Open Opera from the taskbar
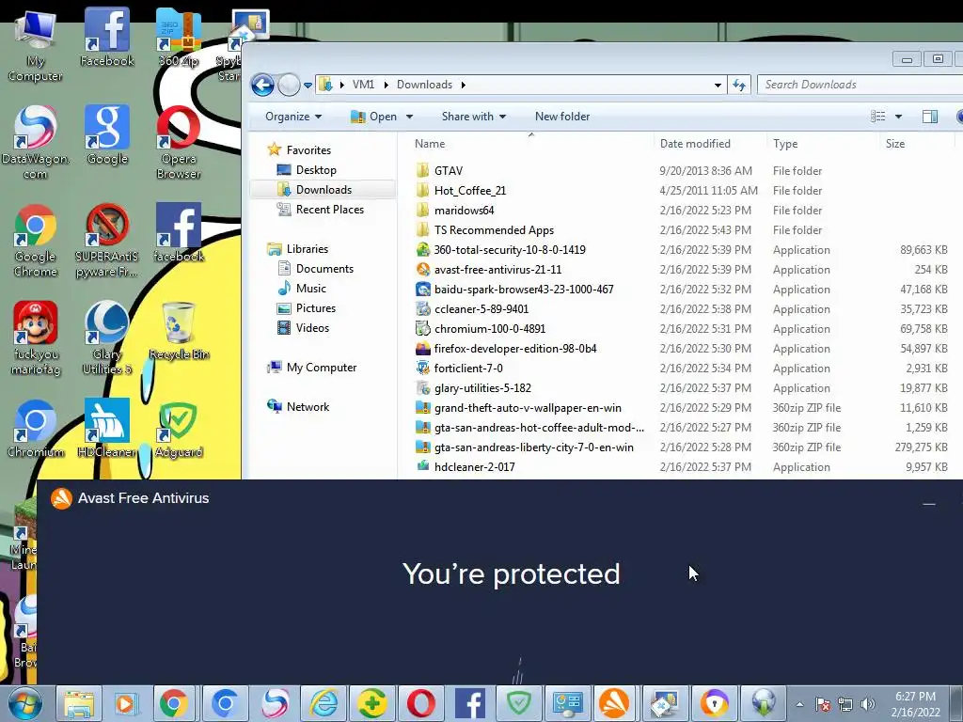The image size is (963, 722). tap(420, 703)
